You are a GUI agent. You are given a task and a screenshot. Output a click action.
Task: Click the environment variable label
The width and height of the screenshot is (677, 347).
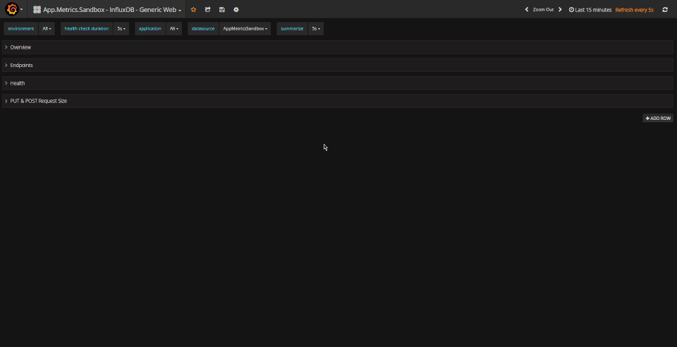point(20,28)
